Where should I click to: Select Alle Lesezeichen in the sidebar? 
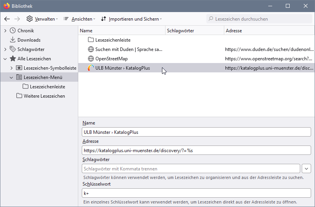[34, 59]
